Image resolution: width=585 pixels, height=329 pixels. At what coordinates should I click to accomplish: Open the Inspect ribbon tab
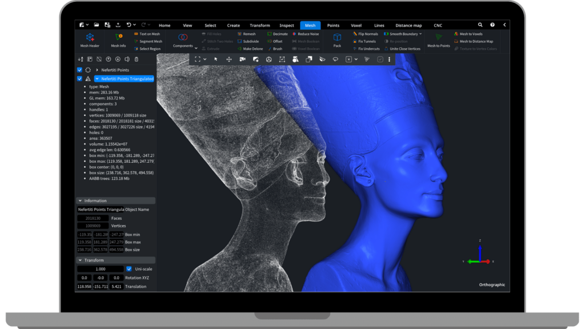287,26
